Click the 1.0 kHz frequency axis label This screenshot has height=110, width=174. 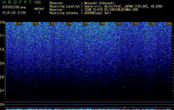tap(2, 50)
